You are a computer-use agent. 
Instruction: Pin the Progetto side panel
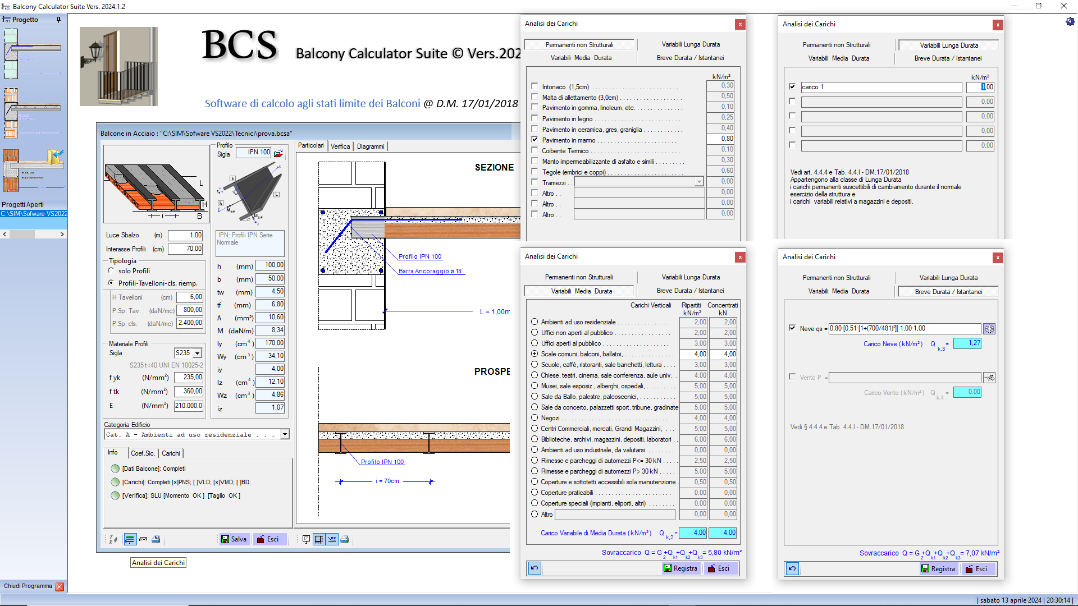(58, 20)
